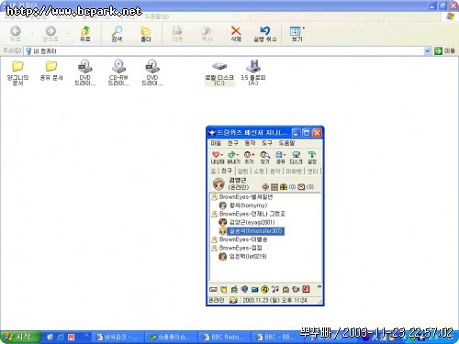
Task: Click the 내 컴퓨터 address bar field
Action: (228, 51)
